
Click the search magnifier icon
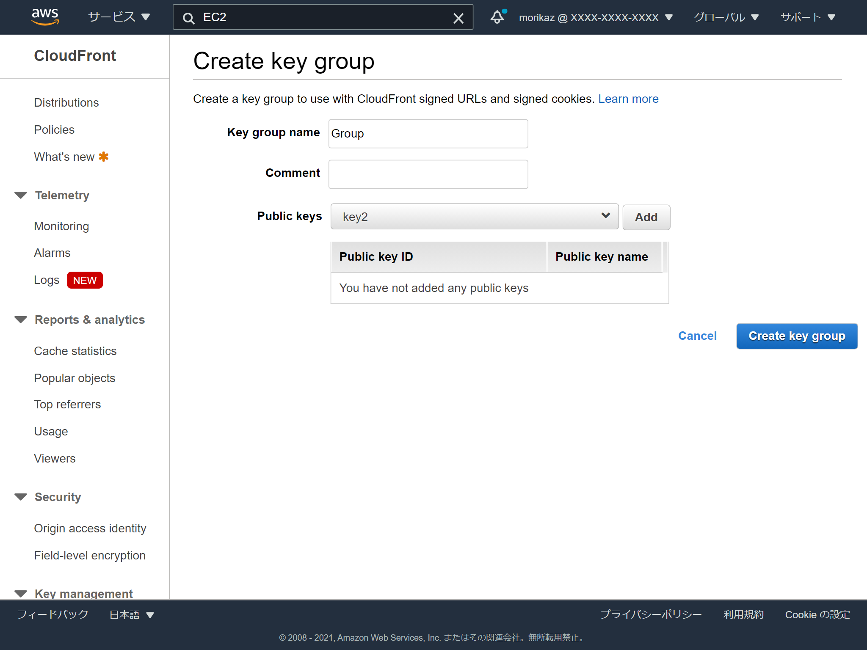(x=188, y=18)
